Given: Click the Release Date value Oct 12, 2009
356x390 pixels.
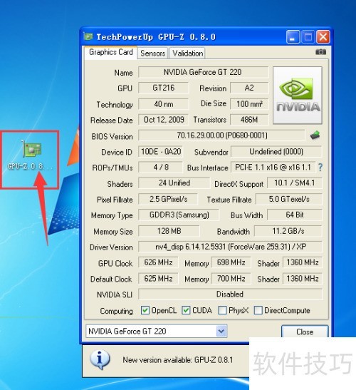Looking at the screenshot, I should pyautogui.click(x=163, y=120).
